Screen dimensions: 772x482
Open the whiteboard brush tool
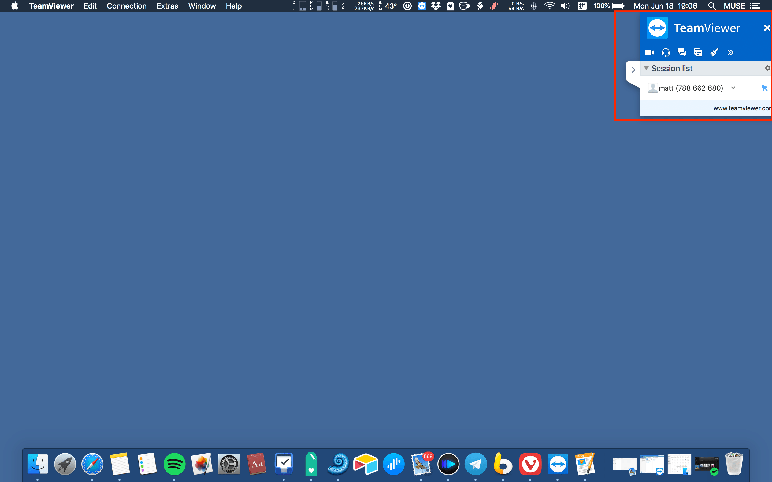(714, 52)
